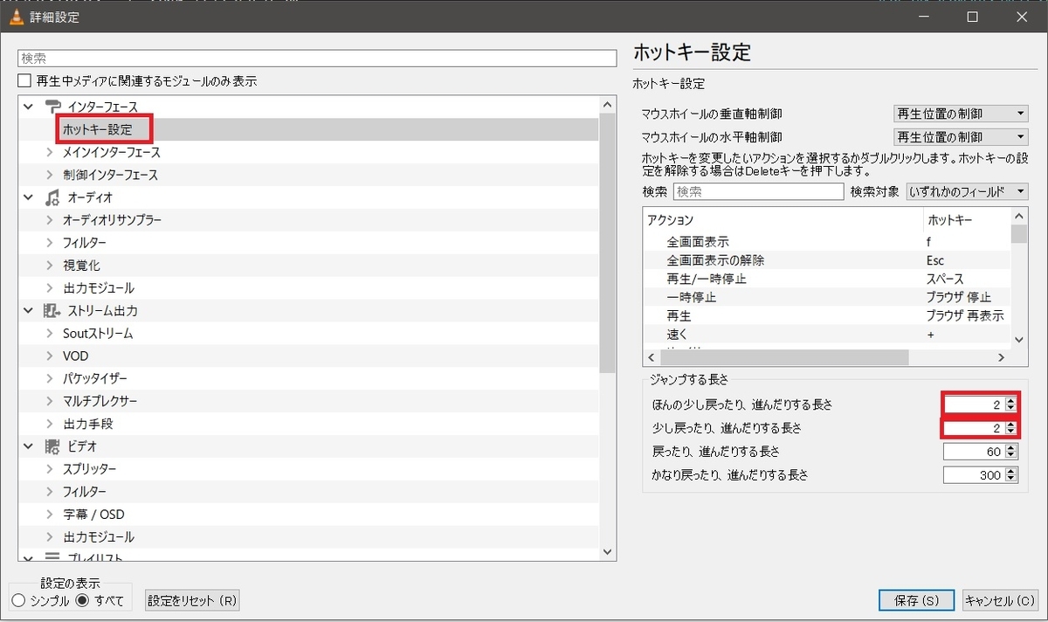Screen dimensions: 1048x622
Task: Click hotkey list scroll-down arrow
Action: coord(1019,339)
